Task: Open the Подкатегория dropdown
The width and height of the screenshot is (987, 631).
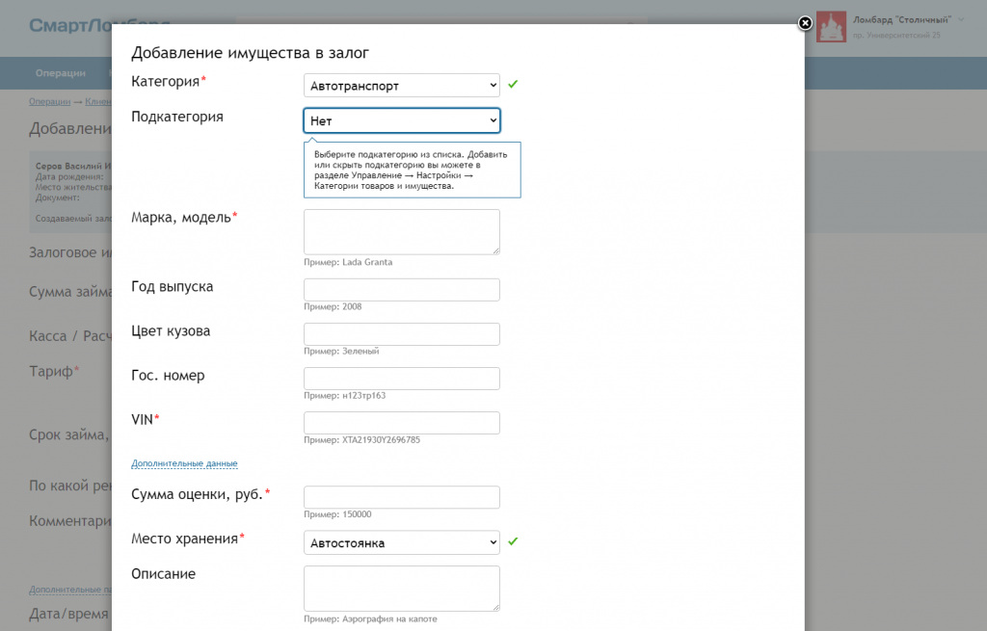Action: point(401,120)
